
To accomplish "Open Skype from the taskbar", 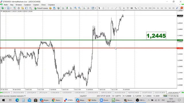I will pos(45,100).
